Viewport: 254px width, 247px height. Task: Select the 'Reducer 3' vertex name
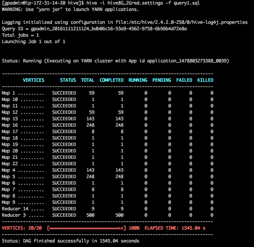coord(14,215)
